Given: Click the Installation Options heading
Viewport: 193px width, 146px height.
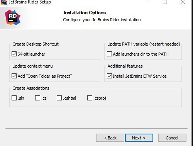Looking at the screenshot, I should click(85, 13).
